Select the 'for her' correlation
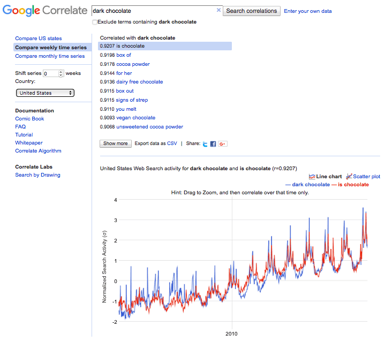 click(124, 73)
